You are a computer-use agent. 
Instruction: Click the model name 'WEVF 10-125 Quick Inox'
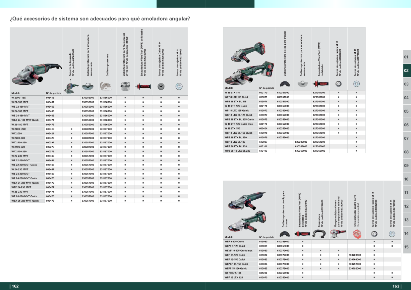[239, 251]
